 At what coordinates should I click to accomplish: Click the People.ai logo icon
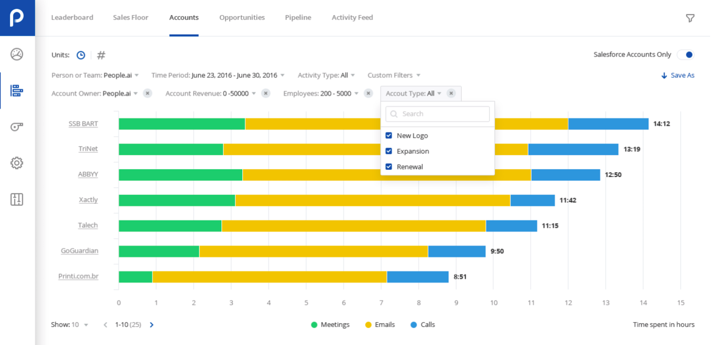(x=17, y=18)
